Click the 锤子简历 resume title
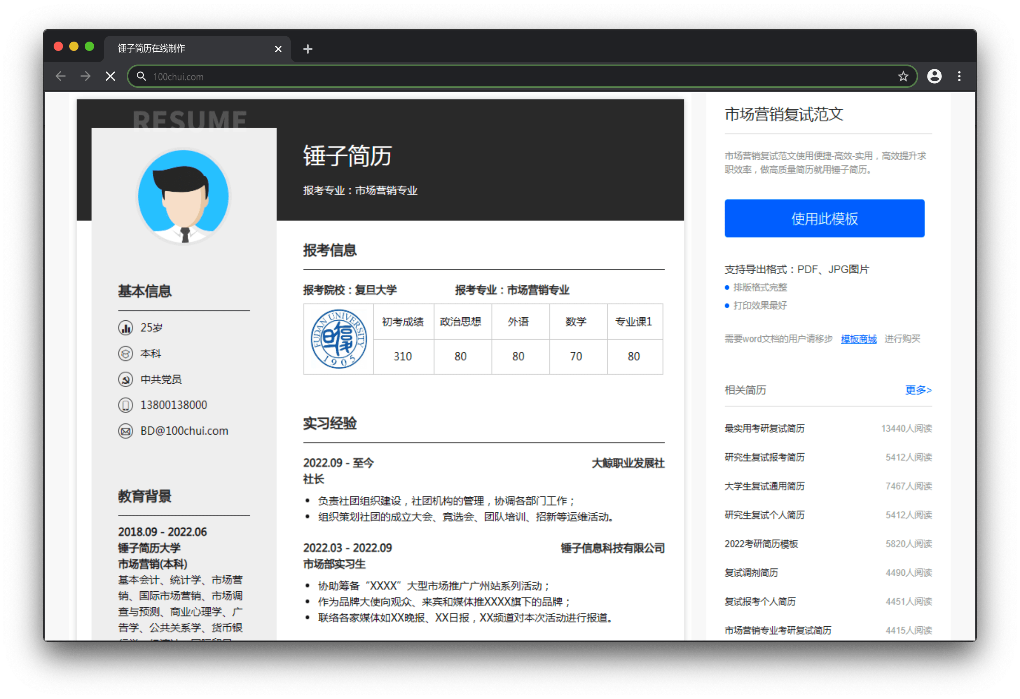Screen dimensions: 1020x699 (x=348, y=156)
